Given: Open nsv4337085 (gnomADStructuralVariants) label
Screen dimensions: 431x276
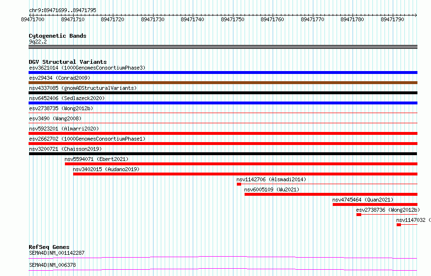Looking at the screenshot, I should (83, 88).
